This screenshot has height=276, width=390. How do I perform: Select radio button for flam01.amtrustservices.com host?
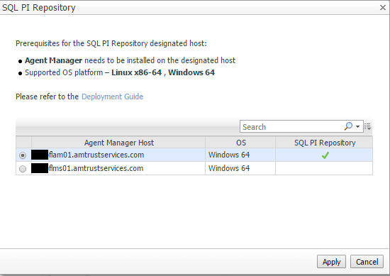click(x=23, y=155)
